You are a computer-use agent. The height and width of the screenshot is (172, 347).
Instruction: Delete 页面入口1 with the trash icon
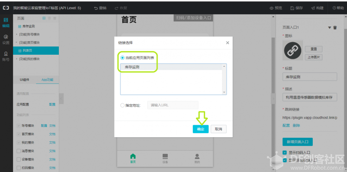point(335,27)
